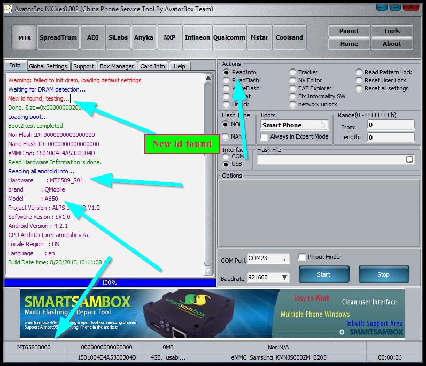The width and height of the screenshot is (426, 366).
Task: Click the 'brand : QMobile' log line
Action: 36,189
